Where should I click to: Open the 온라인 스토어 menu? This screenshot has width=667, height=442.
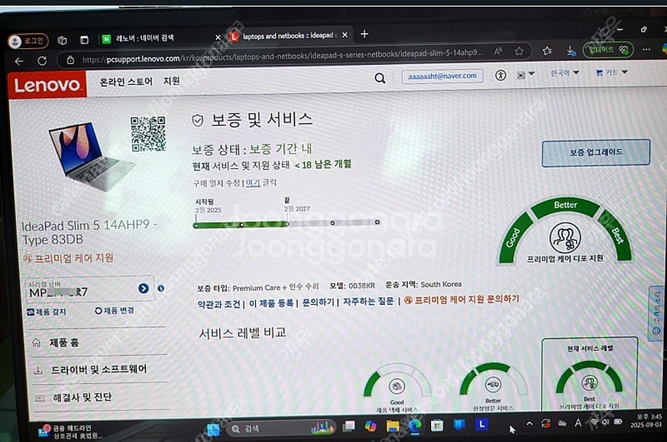(x=125, y=81)
